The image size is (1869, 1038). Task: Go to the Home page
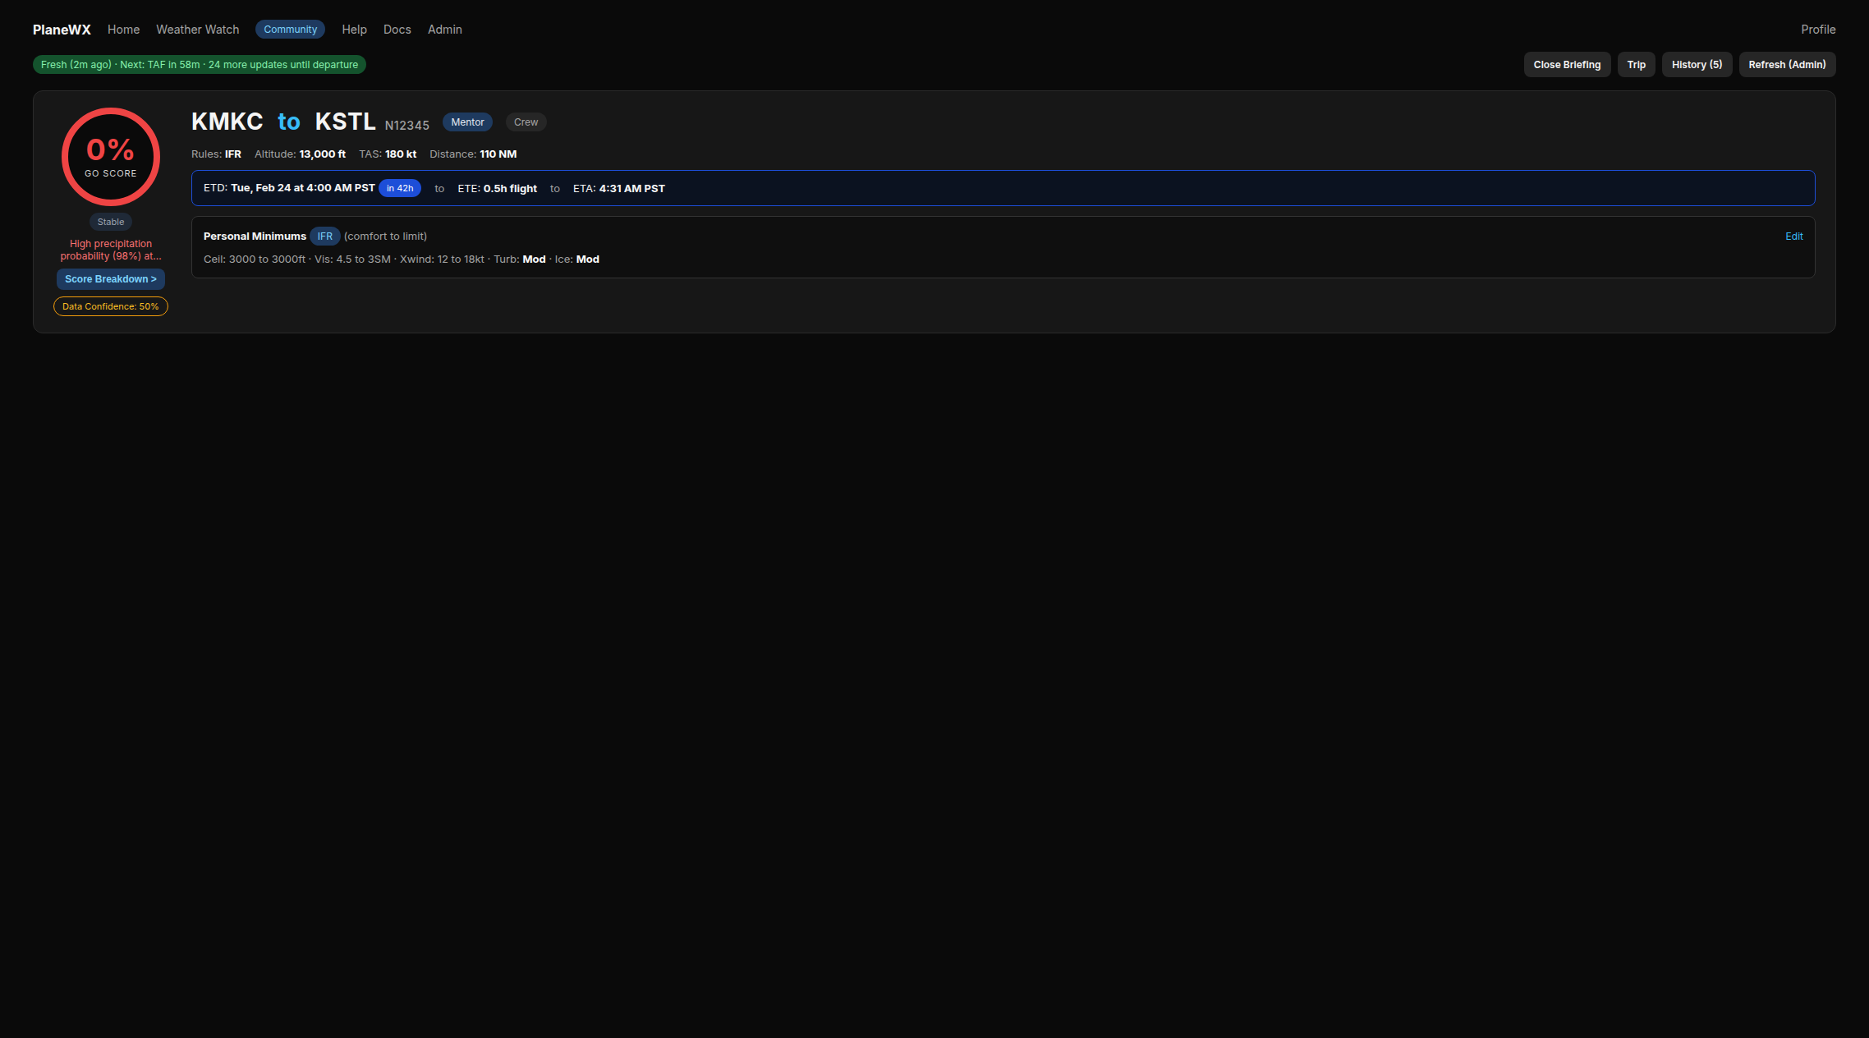click(123, 30)
